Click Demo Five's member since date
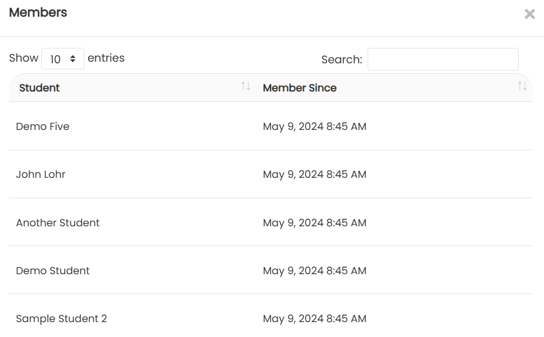This screenshot has height=337, width=544. tap(315, 127)
